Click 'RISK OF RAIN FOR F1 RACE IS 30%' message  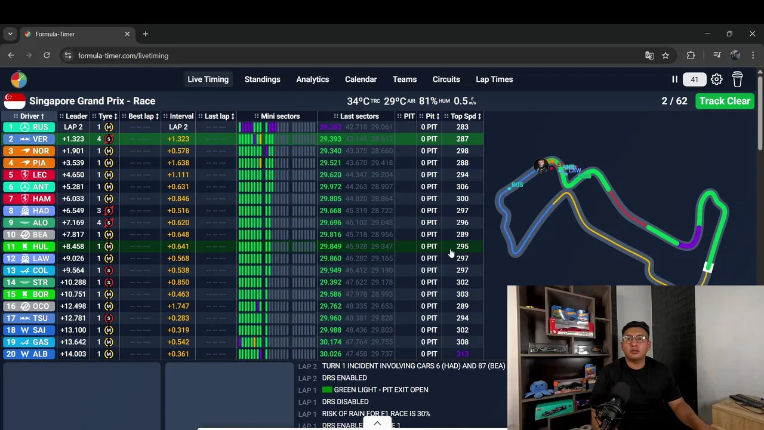(376, 414)
